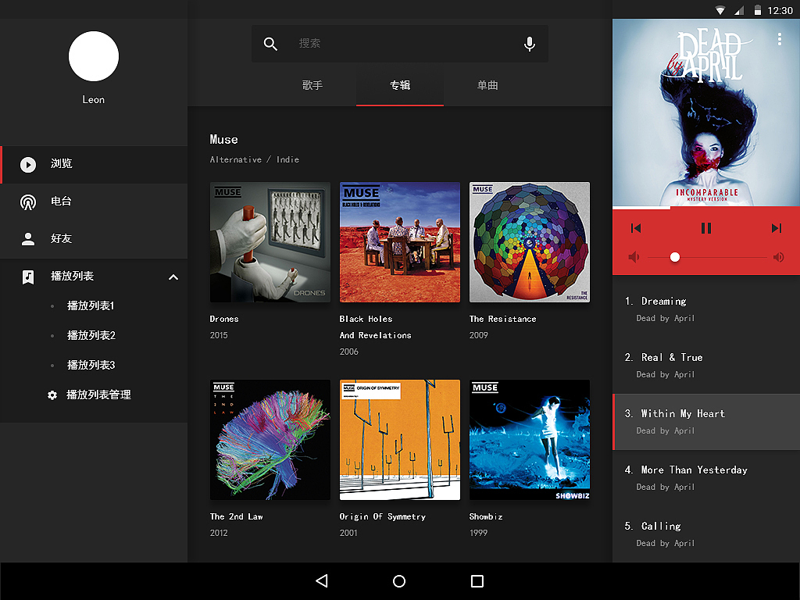Click the cellular signal status icon

[x=739, y=10]
